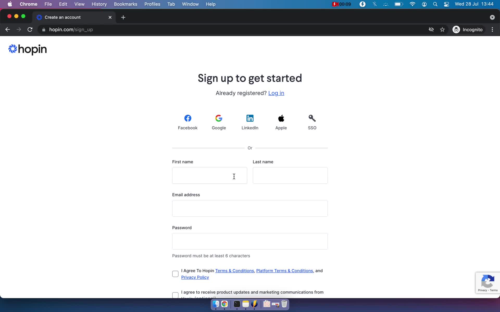
Task: Click the Wi-Fi status icon
Action: pos(412,4)
